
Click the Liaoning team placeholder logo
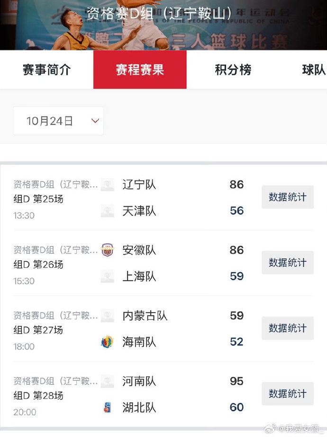(107, 184)
